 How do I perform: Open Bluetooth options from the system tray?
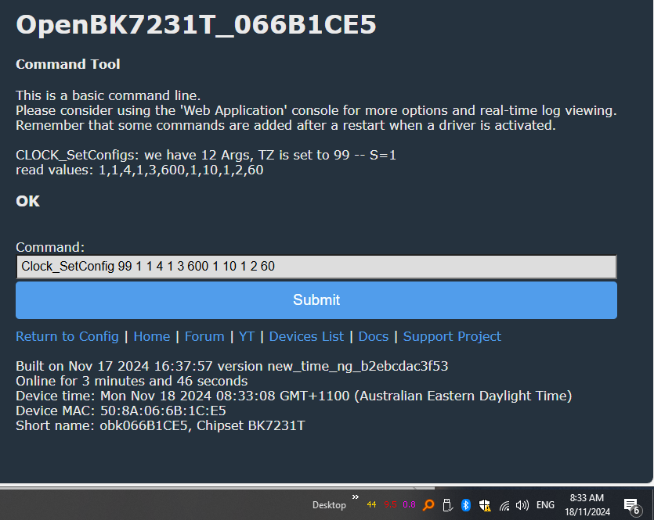(466, 504)
